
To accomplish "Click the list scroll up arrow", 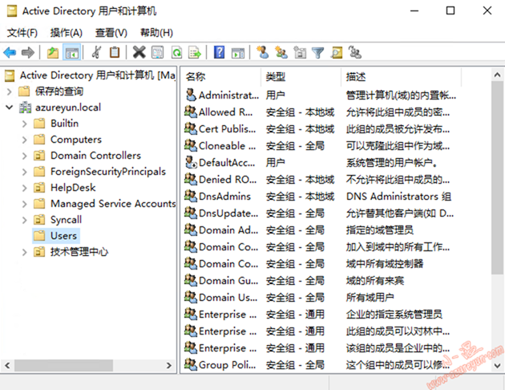I will pyautogui.click(x=497, y=75).
